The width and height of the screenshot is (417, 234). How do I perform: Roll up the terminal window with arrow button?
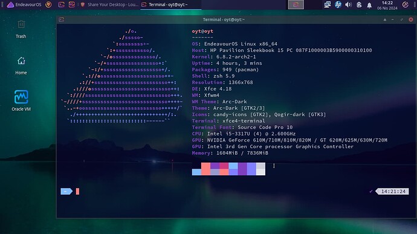pyautogui.click(x=384, y=20)
